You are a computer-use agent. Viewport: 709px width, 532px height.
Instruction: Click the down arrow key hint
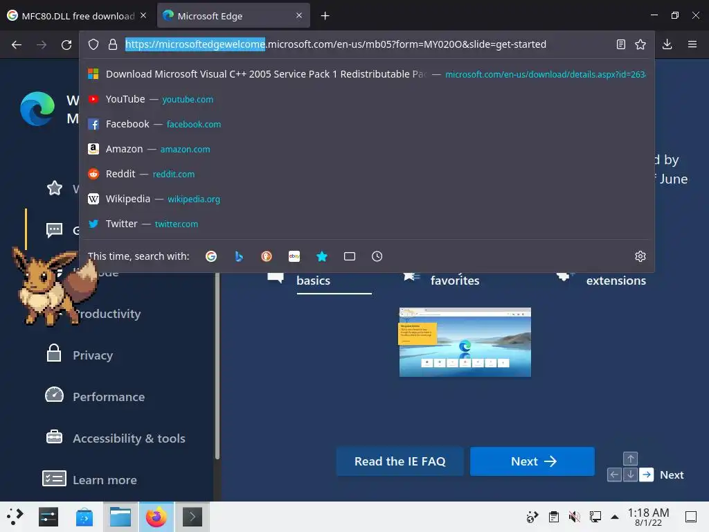[630, 475]
